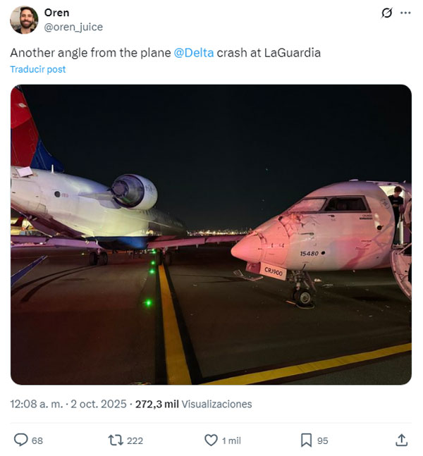Image resolution: width=423 pixels, height=456 pixels.
Task: Click the Grok explain-post icon
Action: pyautogui.click(x=386, y=13)
